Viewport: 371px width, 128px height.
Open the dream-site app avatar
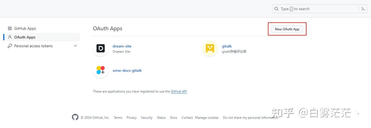click(101, 48)
